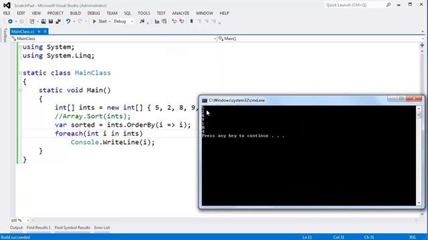
Task: Click the Build succeeded status text
Action: 15,237
